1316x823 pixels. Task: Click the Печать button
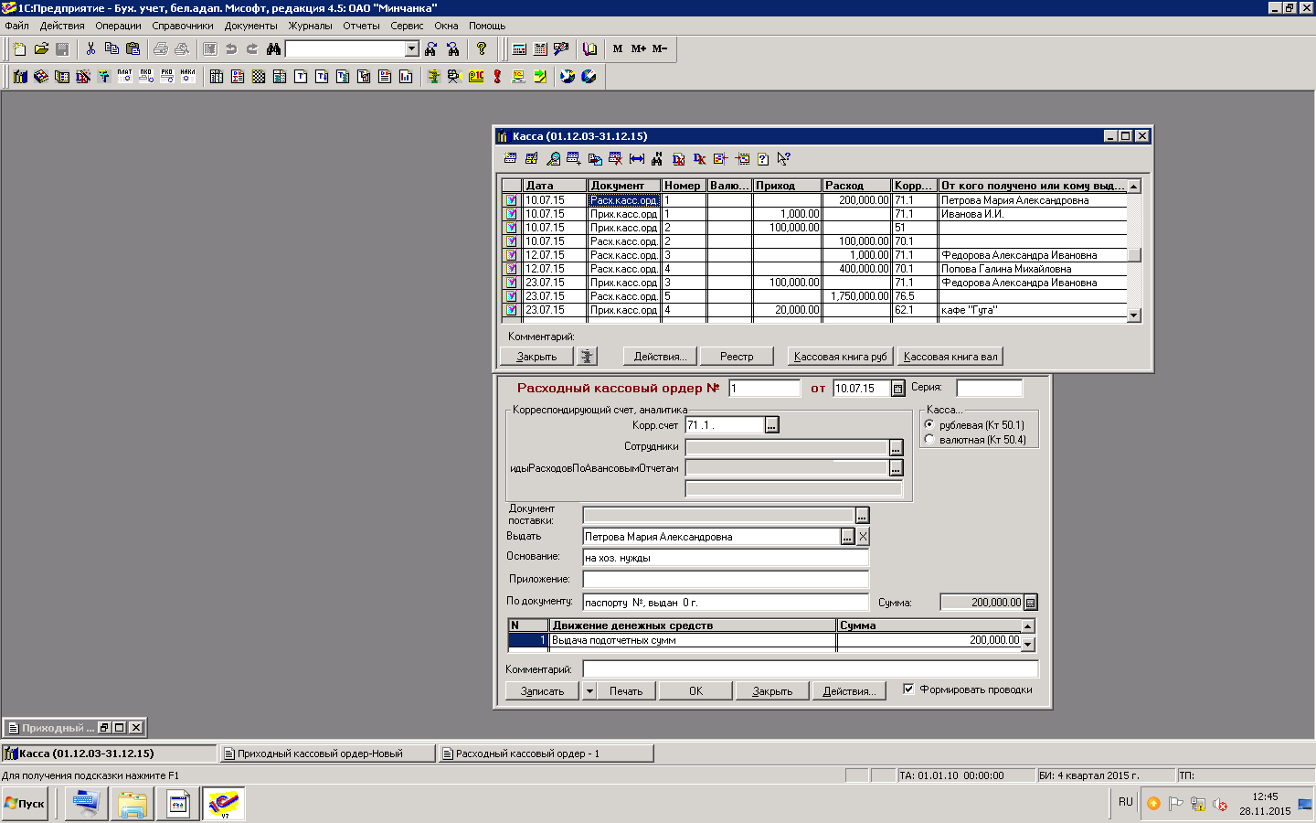[x=626, y=691]
